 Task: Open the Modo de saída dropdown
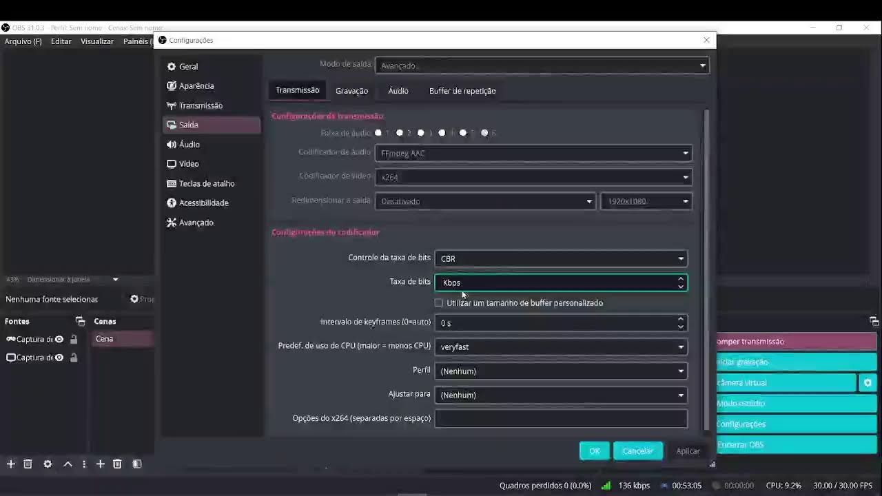pyautogui.click(x=542, y=65)
